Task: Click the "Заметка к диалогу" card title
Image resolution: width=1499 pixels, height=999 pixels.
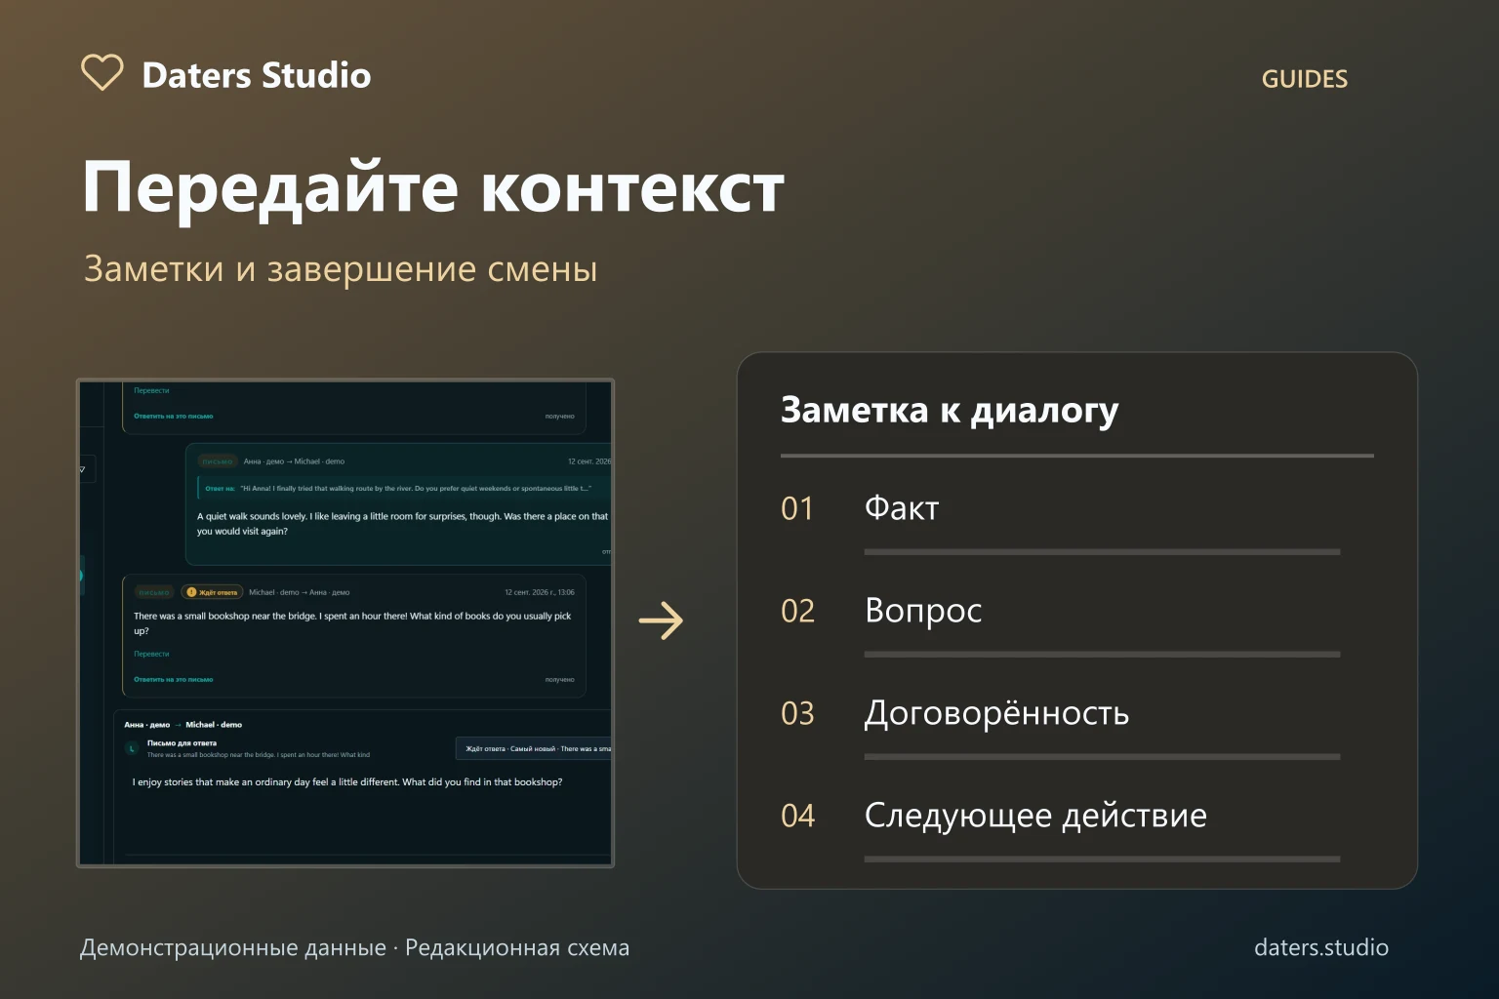Action: pos(950,410)
